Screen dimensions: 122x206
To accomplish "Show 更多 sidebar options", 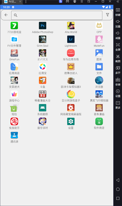I will pos(118,105).
